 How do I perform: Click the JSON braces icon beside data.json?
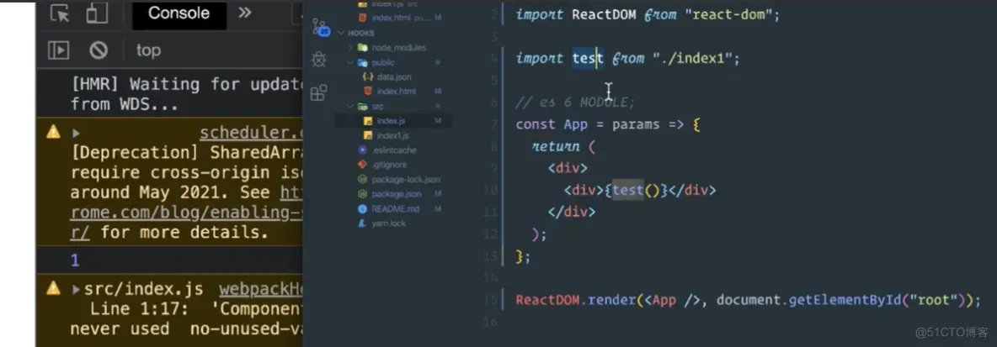click(367, 76)
